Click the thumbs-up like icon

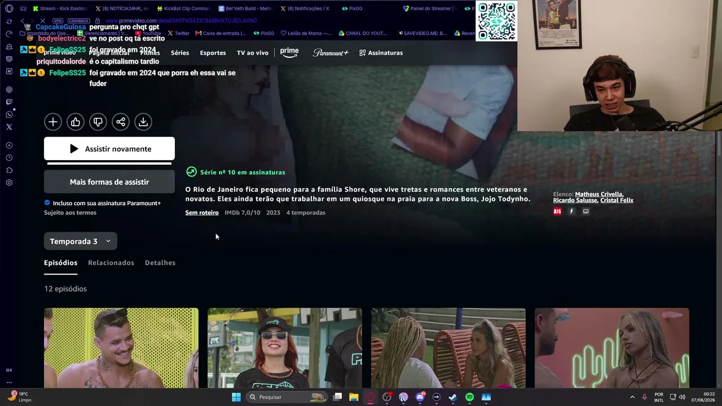[x=75, y=122]
